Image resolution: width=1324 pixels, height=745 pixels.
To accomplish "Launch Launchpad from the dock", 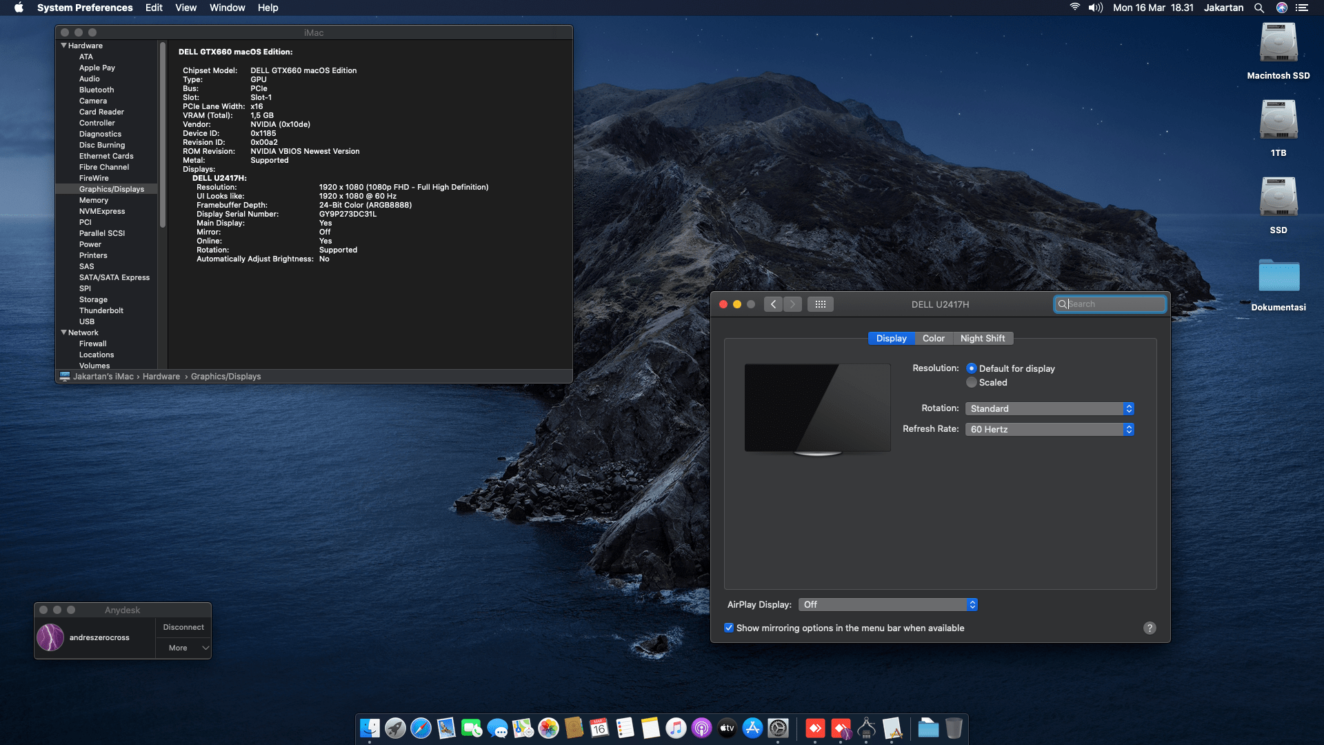I will tap(395, 728).
